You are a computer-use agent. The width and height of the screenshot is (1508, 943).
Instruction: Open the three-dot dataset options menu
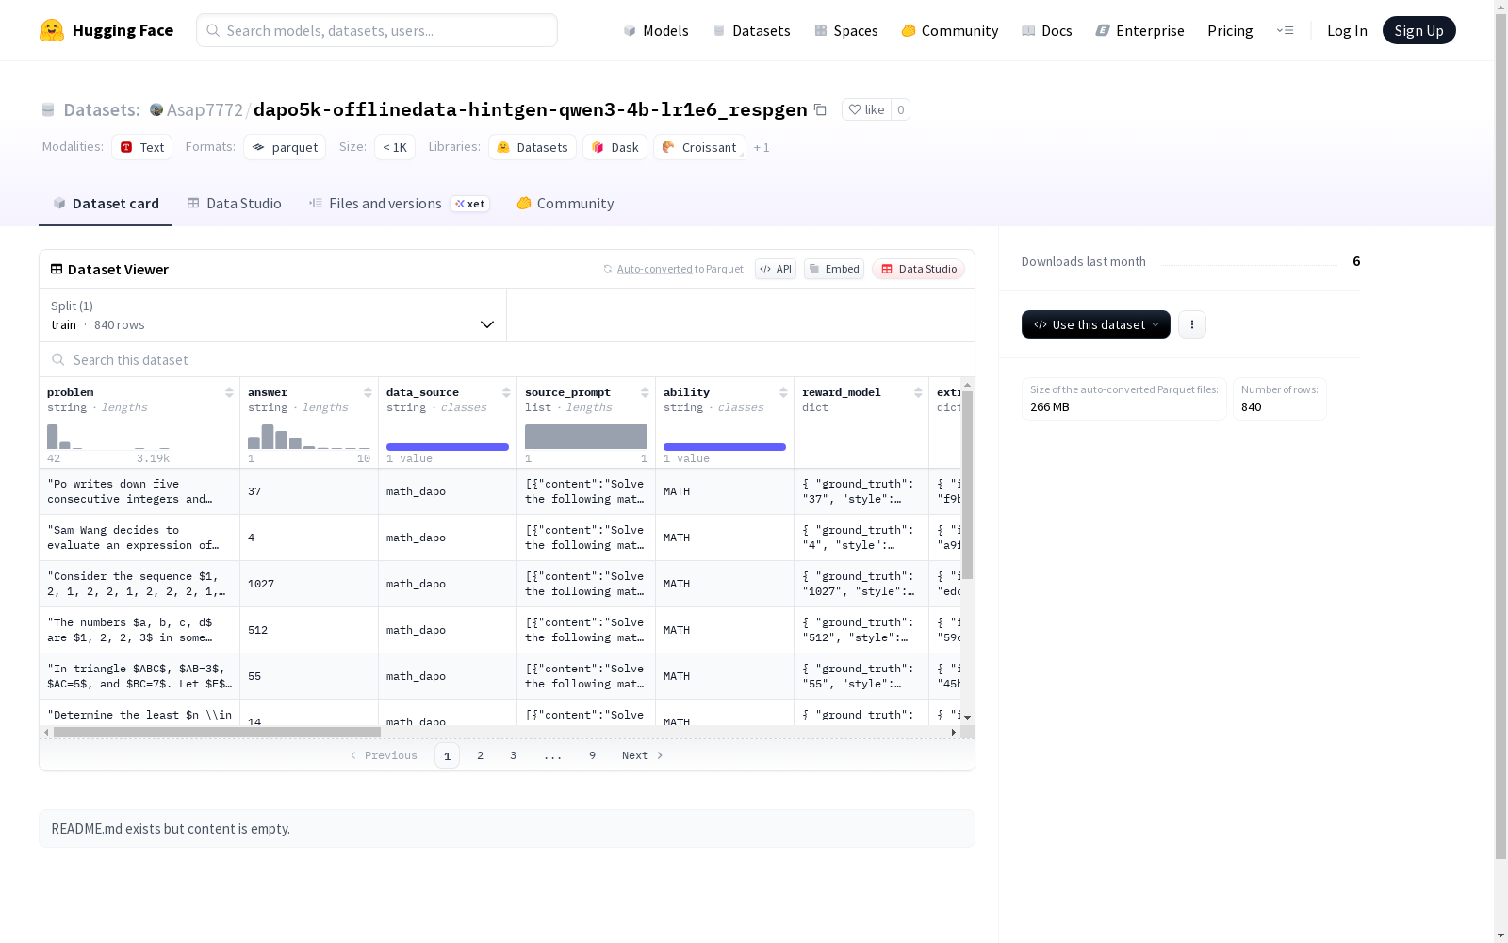1192,324
